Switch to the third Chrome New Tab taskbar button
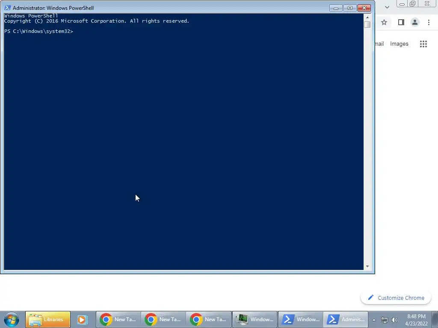 pos(209,319)
